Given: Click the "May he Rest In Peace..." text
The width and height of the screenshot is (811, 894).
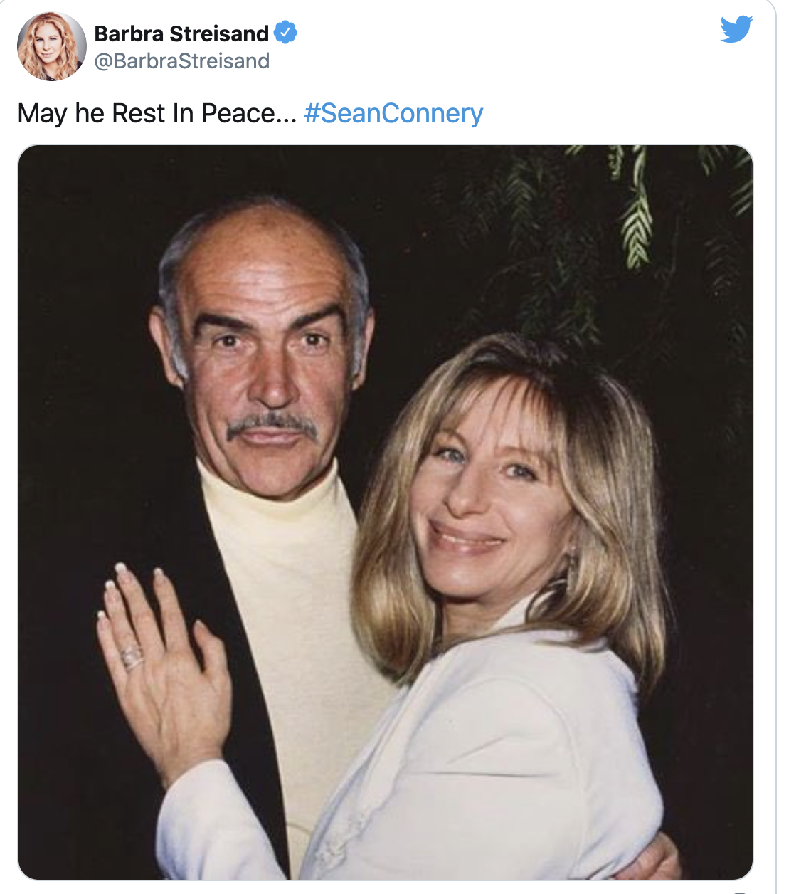Looking at the screenshot, I should 157,113.
